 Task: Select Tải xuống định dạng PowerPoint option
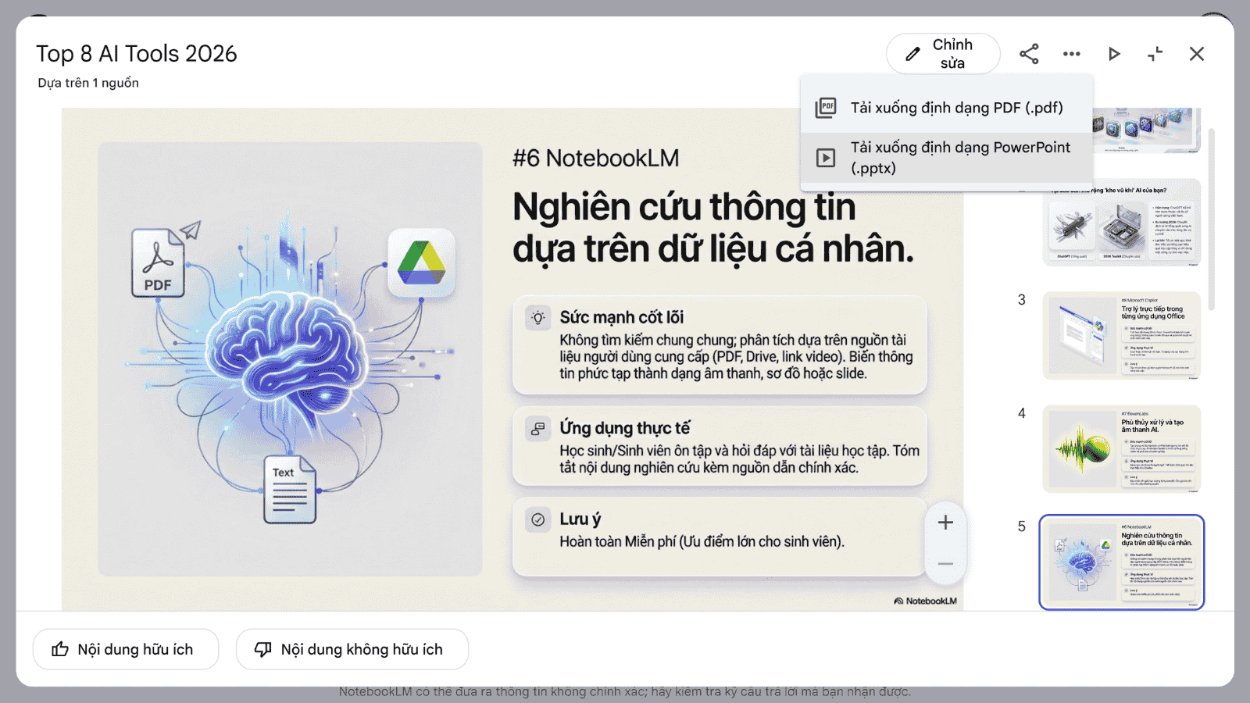pyautogui.click(x=960, y=158)
